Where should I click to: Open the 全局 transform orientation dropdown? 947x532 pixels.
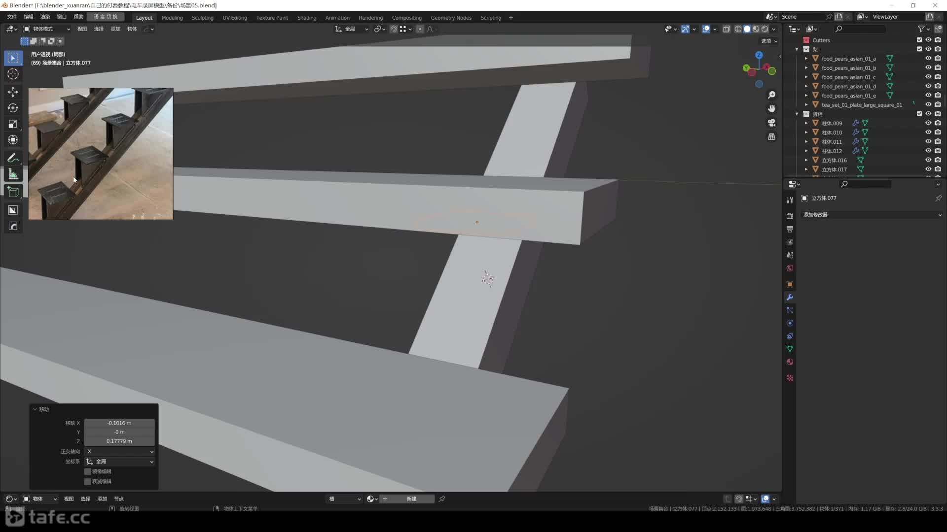click(352, 29)
